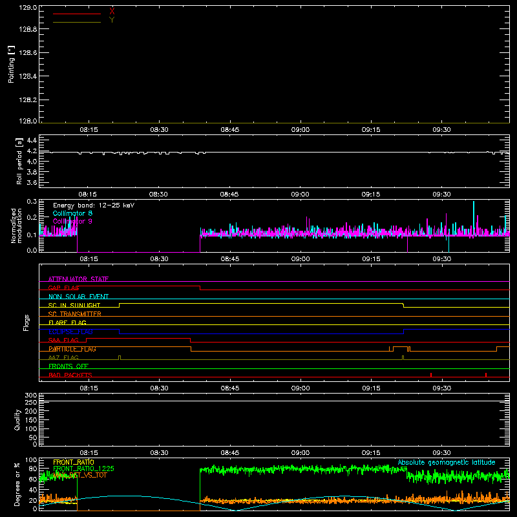Click the Roll period [s] axis title
517x517 pixels.
pyautogui.click(x=19, y=161)
